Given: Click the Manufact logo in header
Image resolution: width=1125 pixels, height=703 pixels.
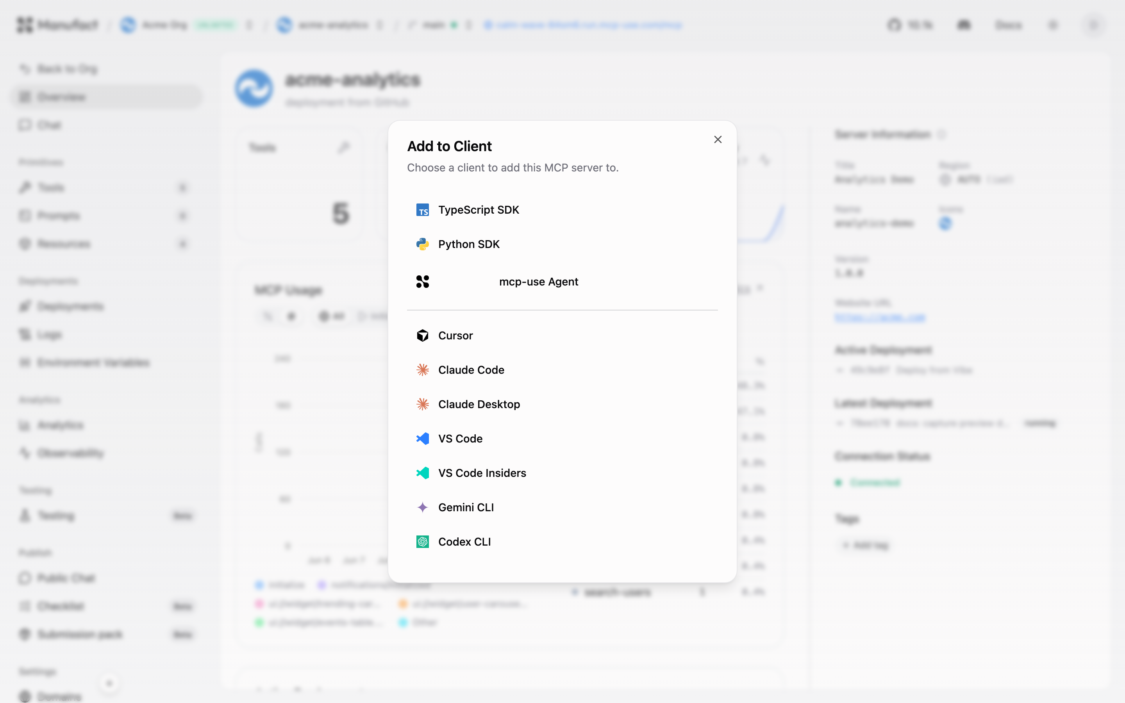Looking at the screenshot, I should 57,25.
